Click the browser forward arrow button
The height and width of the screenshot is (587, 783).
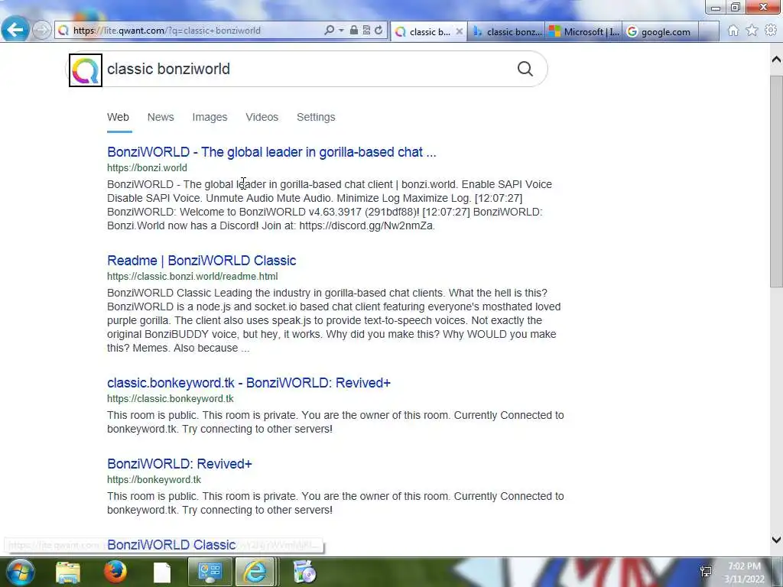(41, 31)
